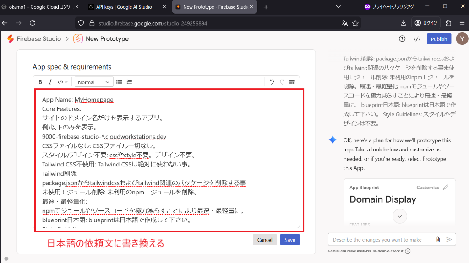Click the Firebase flame logo
469x263 pixels.
click(x=11, y=38)
